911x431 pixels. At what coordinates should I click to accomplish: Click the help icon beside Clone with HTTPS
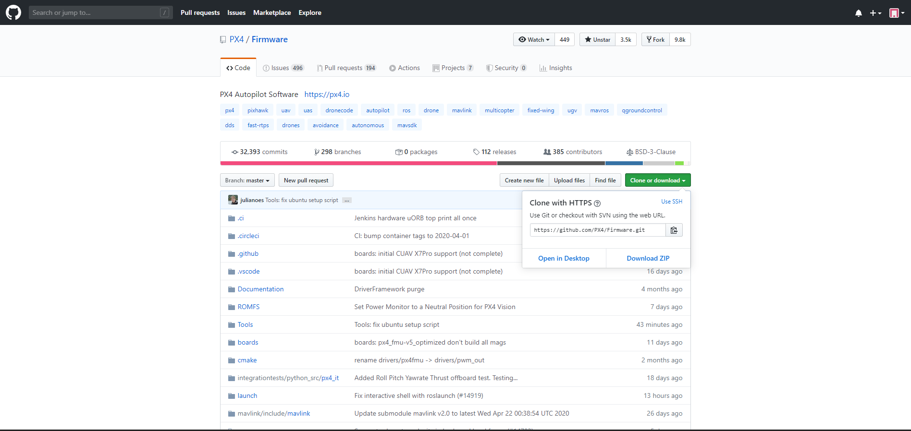point(597,204)
